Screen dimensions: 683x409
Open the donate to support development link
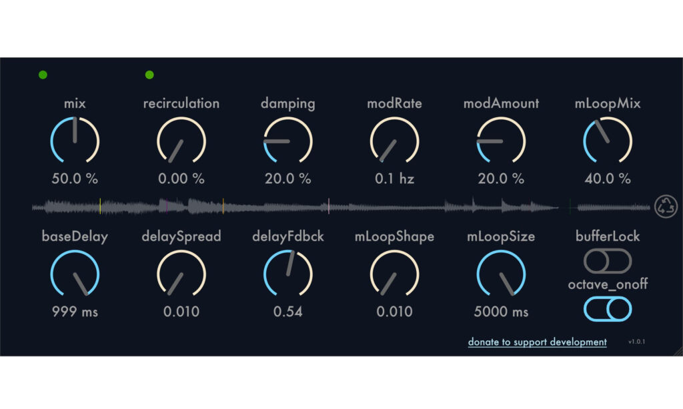537,342
